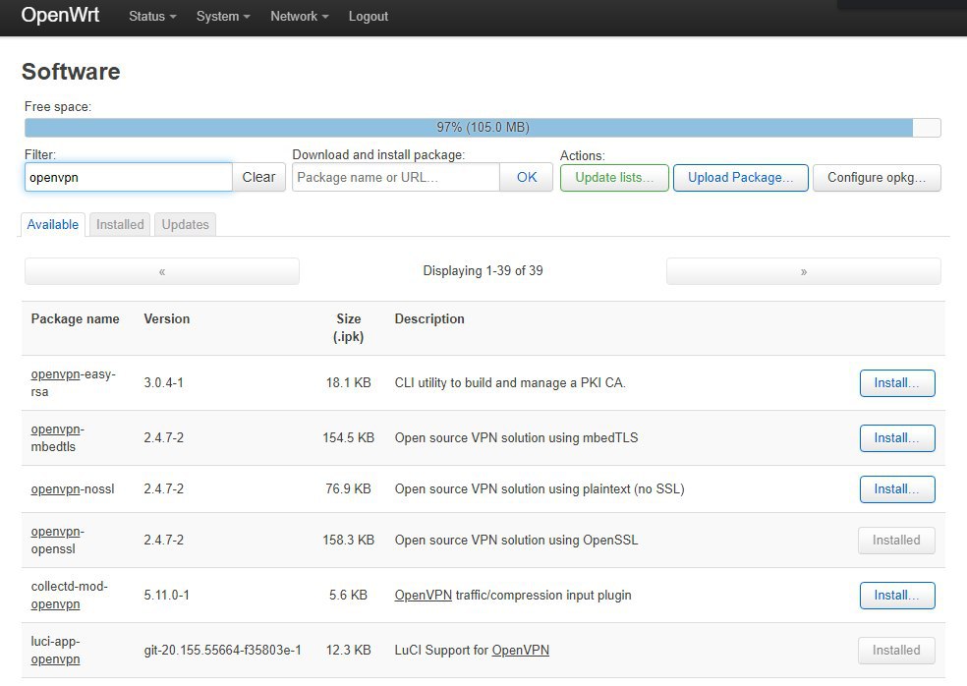The width and height of the screenshot is (967, 686).
Task: Open the Status dropdown menu
Action: [x=152, y=17]
